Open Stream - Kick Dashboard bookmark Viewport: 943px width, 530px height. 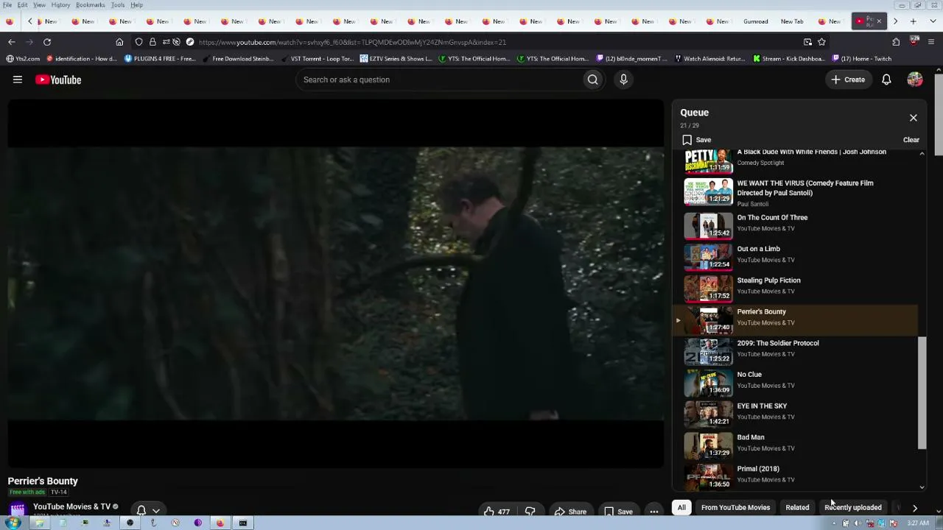click(x=788, y=59)
